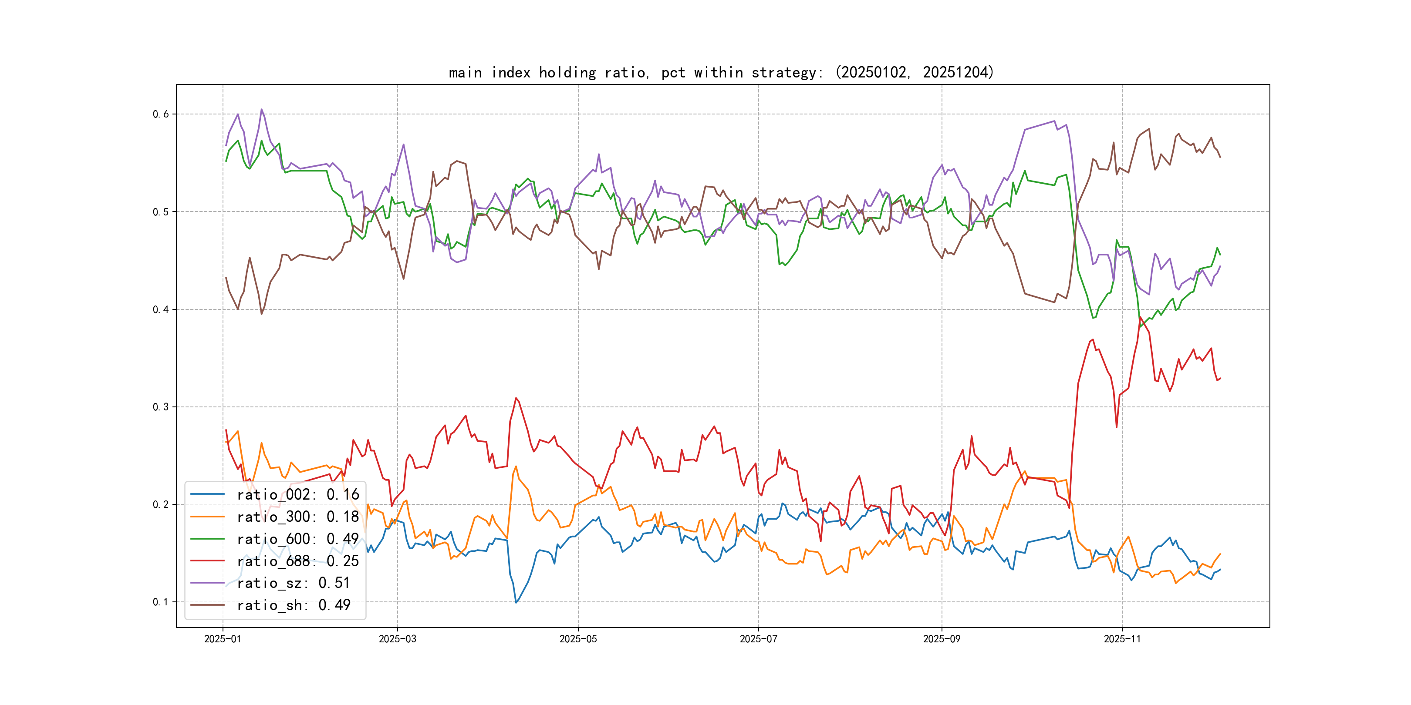Click the orange line swatch in legend
The image size is (1411, 705).
click(x=208, y=516)
